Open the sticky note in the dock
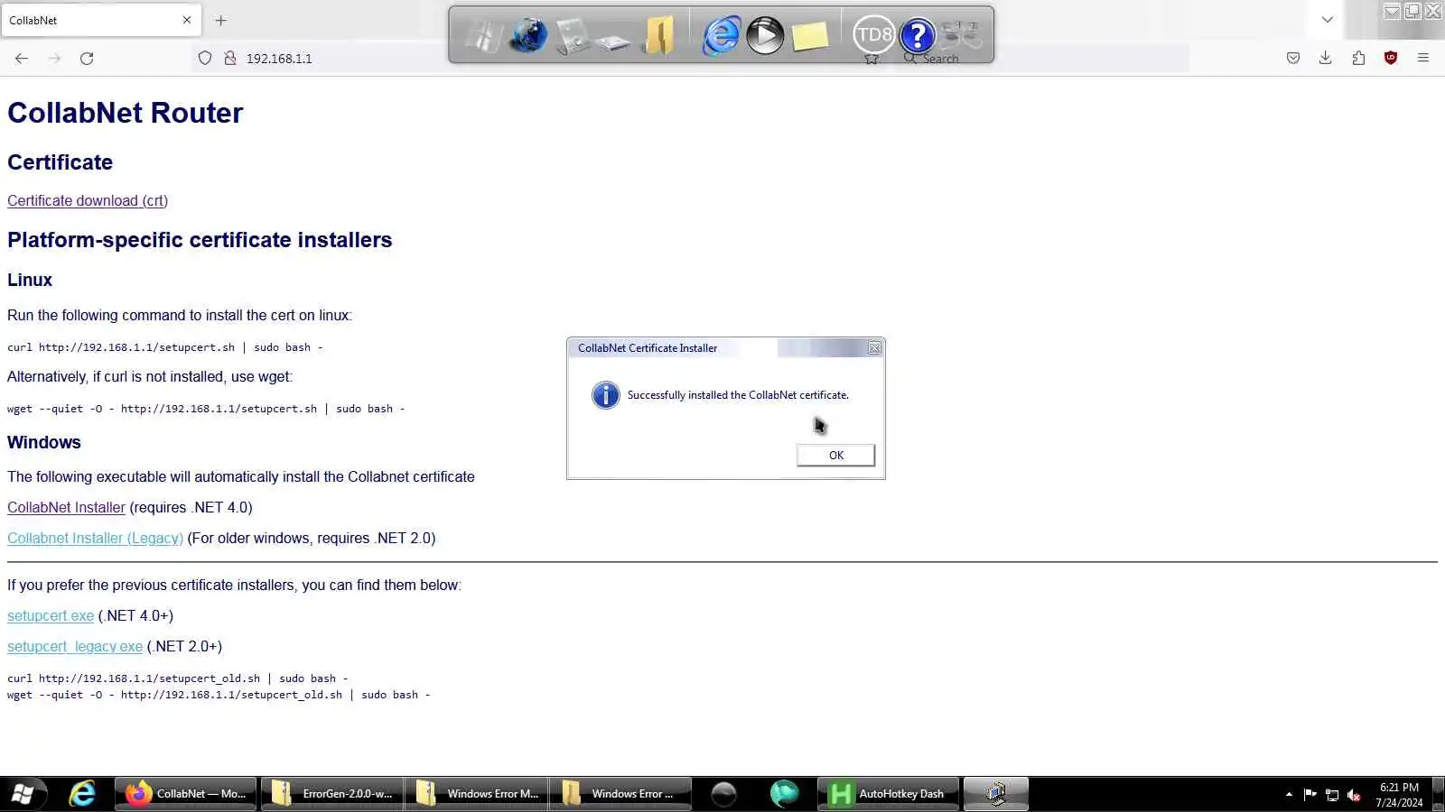Screen dimensions: 1445x812 coord(810,36)
